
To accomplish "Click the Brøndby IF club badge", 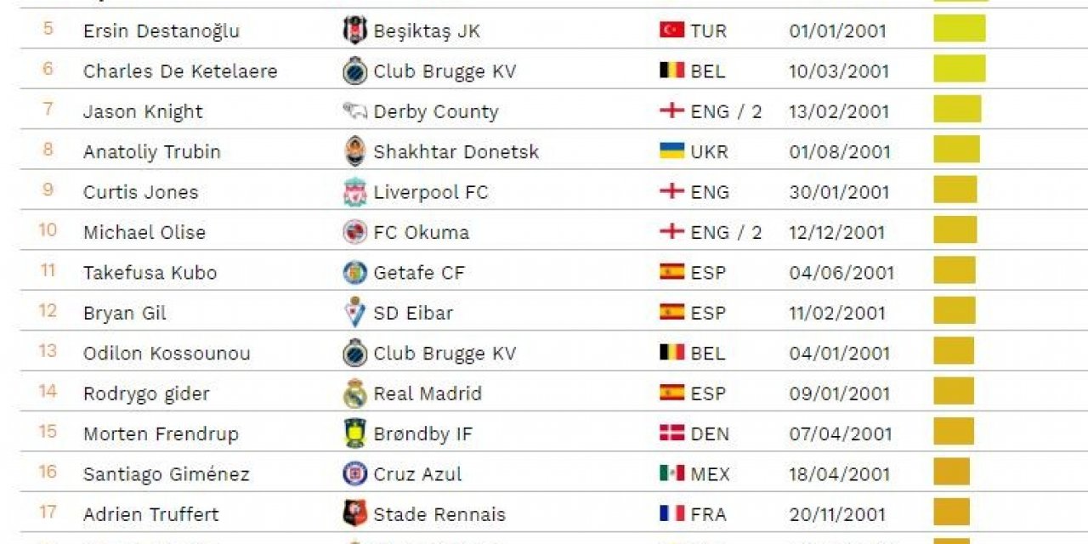I will (x=354, y=433).
